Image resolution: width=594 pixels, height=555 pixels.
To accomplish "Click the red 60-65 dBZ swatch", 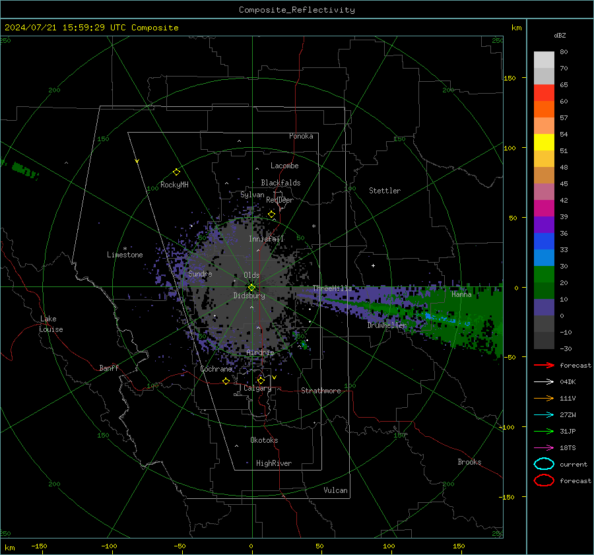I will [x=544, y=93].
